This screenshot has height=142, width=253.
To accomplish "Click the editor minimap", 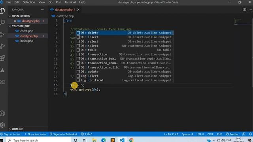I will point(243,22).
